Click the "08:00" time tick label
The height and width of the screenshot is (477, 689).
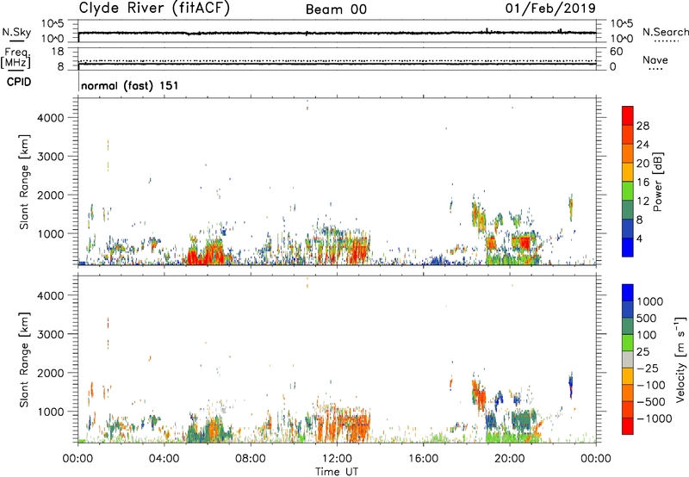pyautogui.click(x=251, y=459)
